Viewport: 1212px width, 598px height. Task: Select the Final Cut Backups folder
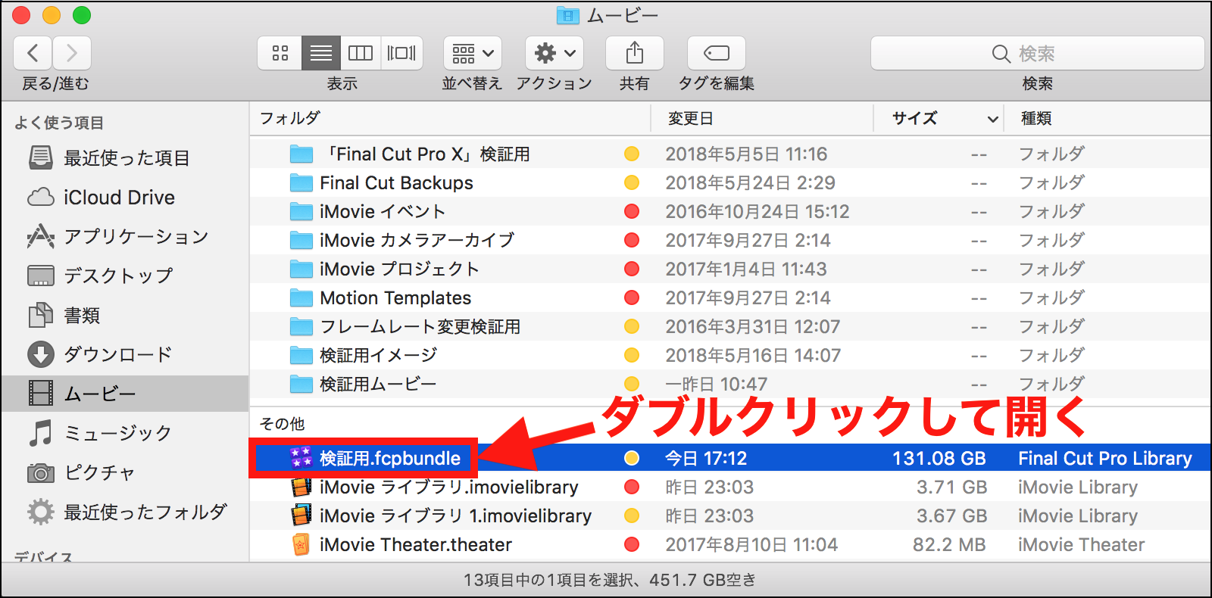[729, 182]
